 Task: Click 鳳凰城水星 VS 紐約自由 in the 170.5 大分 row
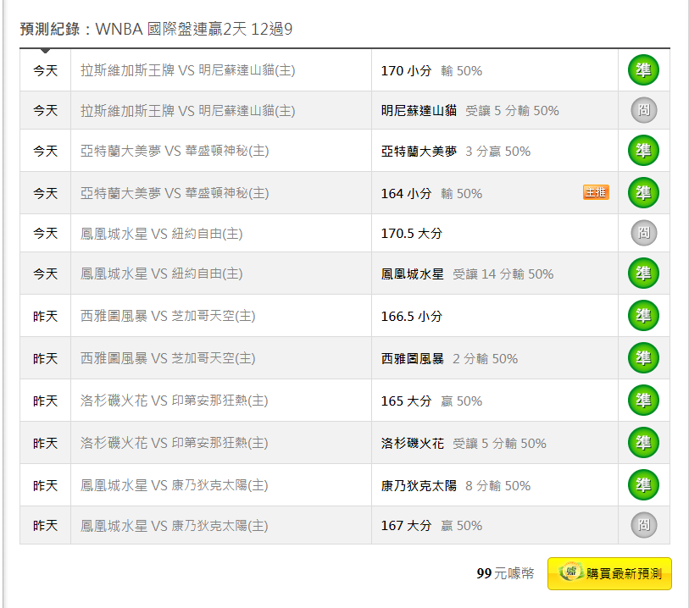[x=161, y=234]
